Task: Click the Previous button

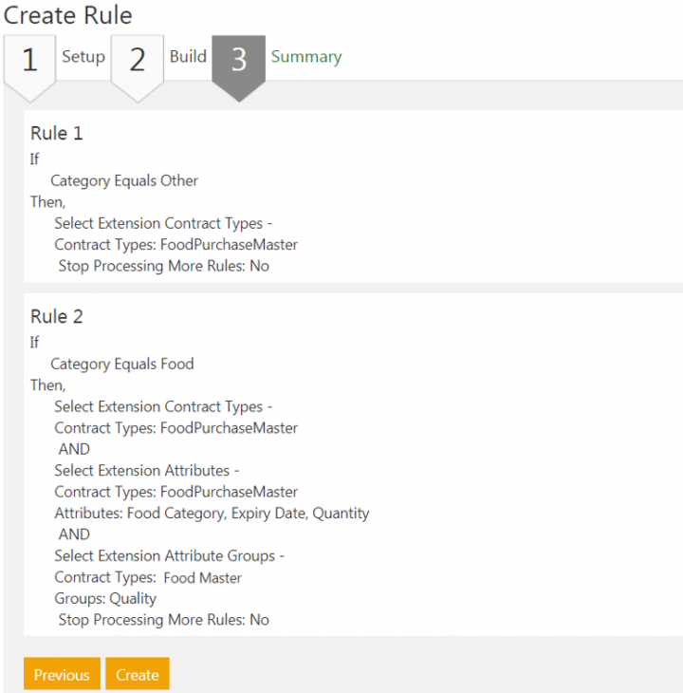Action: click(62, 673)
